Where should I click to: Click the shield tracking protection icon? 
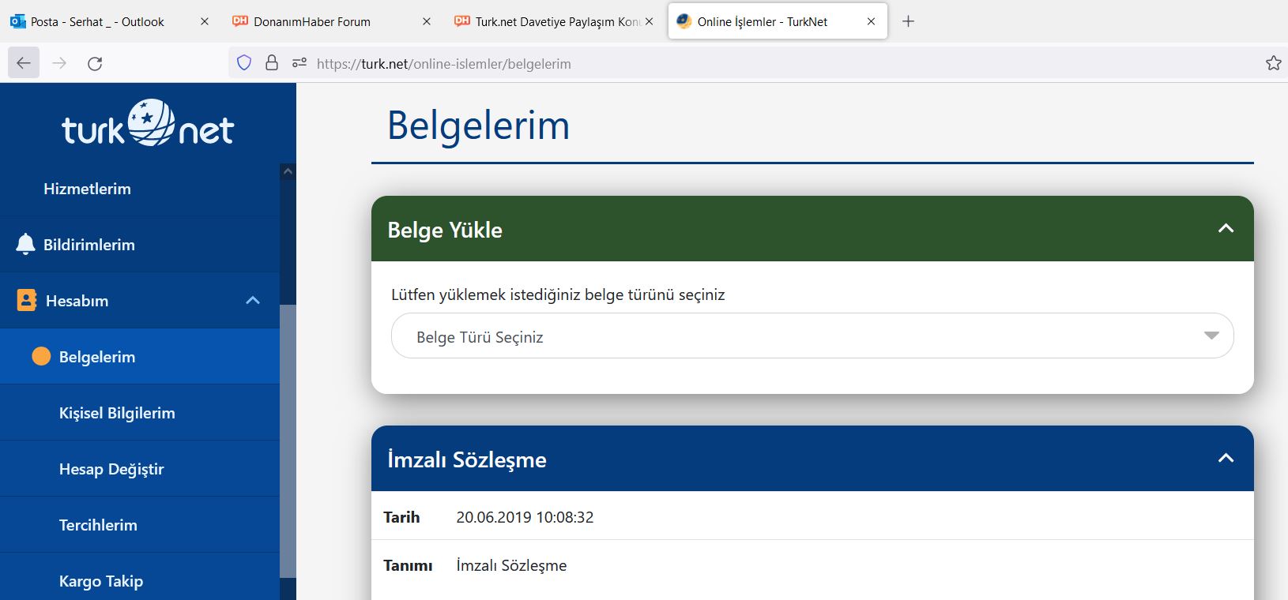244,63
